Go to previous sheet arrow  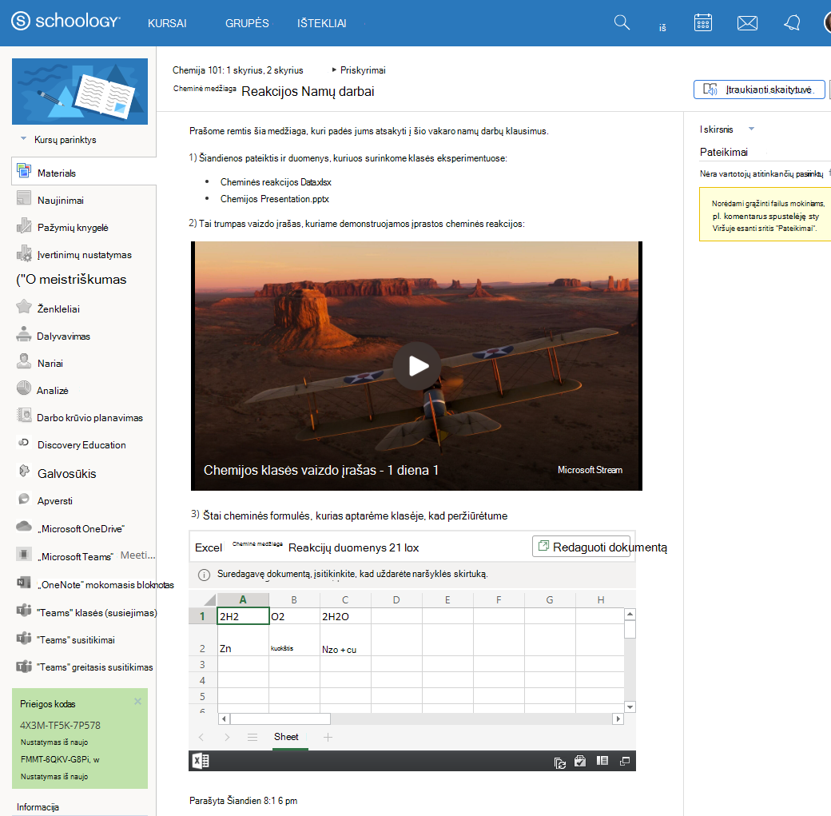201,737
